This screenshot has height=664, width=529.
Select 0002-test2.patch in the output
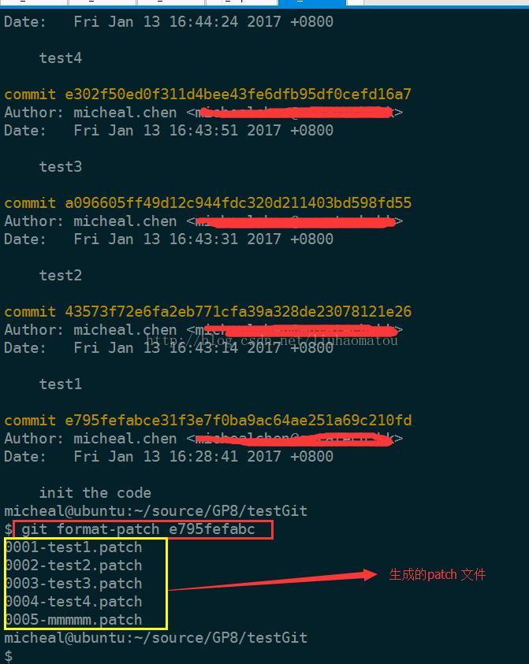tap(74, 566)
